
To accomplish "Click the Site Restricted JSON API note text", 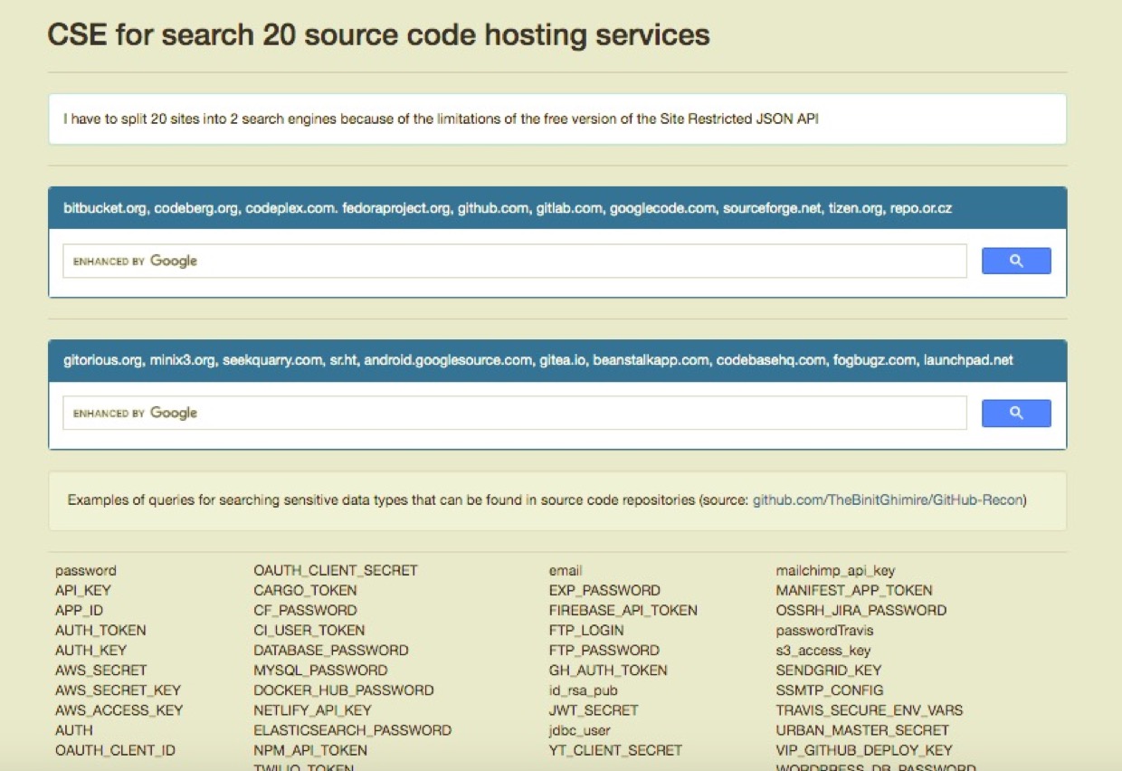I will coord(442,119).
